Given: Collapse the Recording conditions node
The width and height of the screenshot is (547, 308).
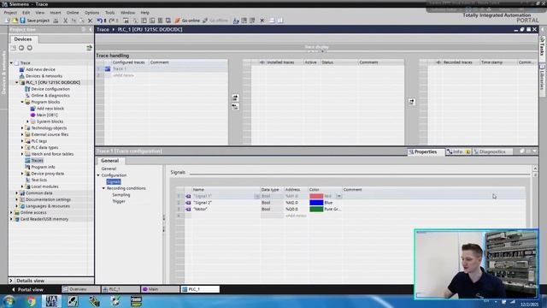Looking at the screenshot, I should 103,188.
